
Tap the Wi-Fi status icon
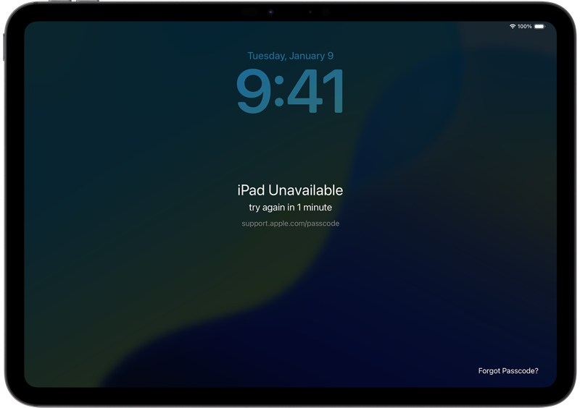[x=513, y=26]
